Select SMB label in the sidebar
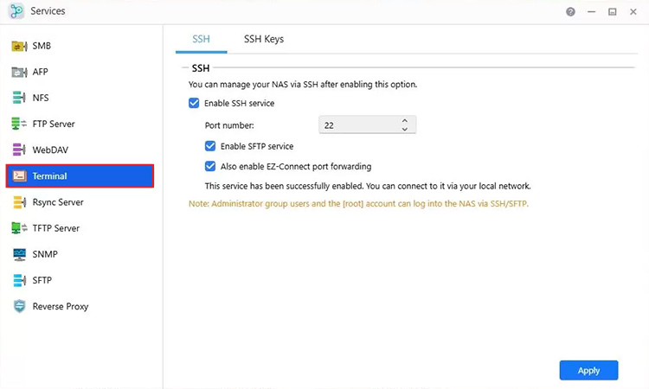This screenshot has width=649, height=389. 42,46
